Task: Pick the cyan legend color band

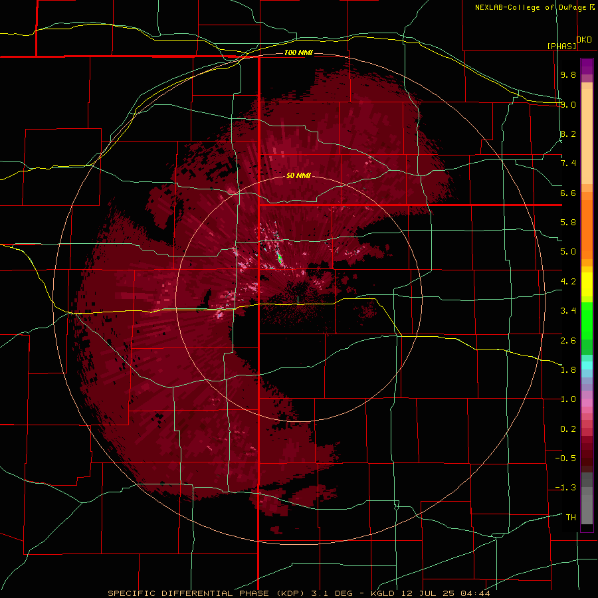Action: (587, 365)
